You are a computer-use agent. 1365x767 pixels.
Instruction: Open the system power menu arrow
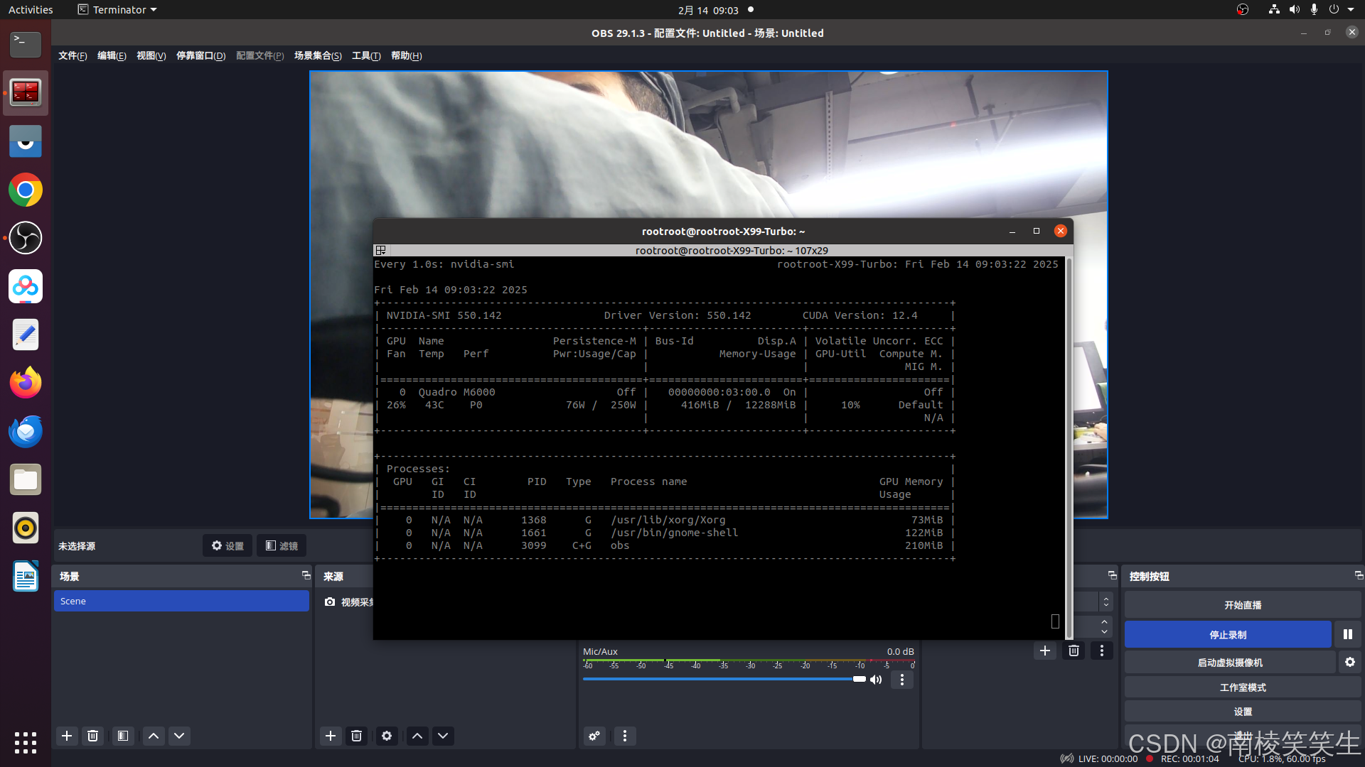pos(1351,10)
